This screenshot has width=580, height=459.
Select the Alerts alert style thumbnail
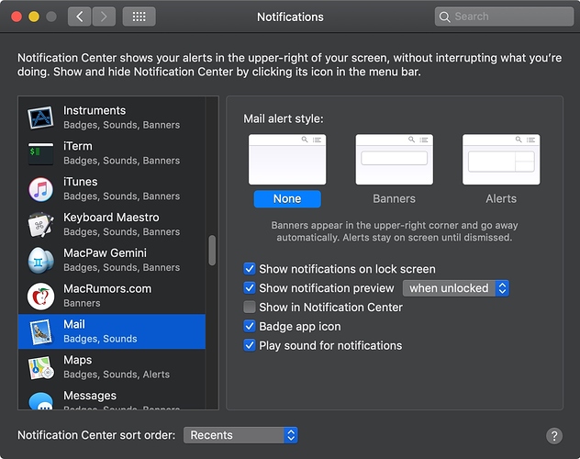click(501, 160)
